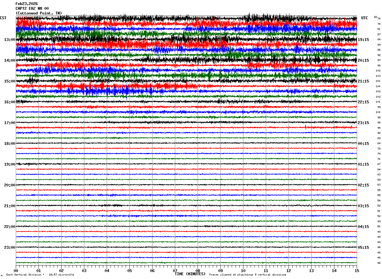Select the 23:00 CST time label

(x=10, y=248)
